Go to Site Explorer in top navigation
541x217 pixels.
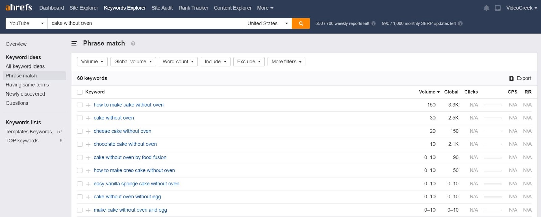coord(84,8)
